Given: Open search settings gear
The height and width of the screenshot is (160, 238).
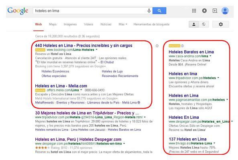Looking at the screenshot, I should (221, 24).
